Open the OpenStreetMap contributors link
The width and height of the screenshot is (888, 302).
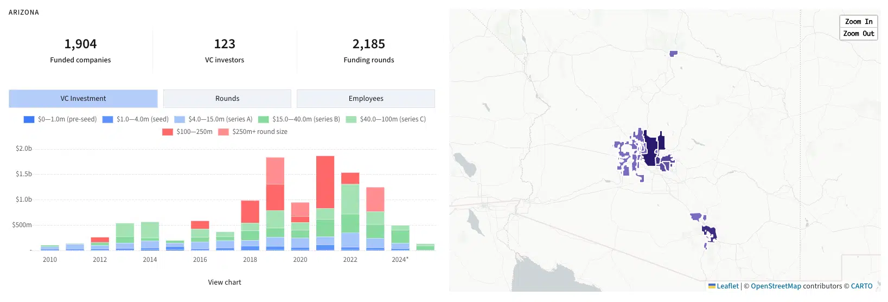click(x=775, y=286)
